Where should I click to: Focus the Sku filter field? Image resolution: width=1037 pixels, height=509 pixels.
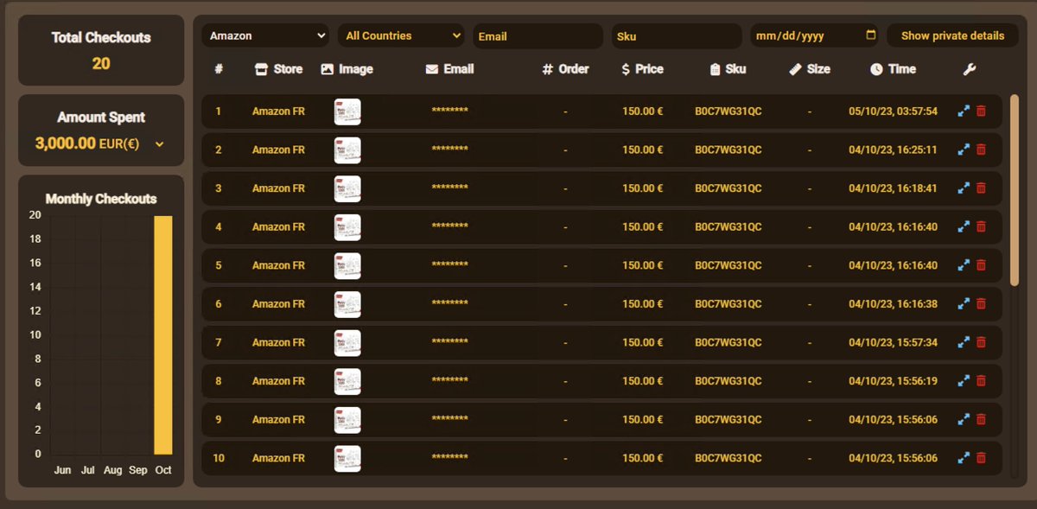coord(677,36)
